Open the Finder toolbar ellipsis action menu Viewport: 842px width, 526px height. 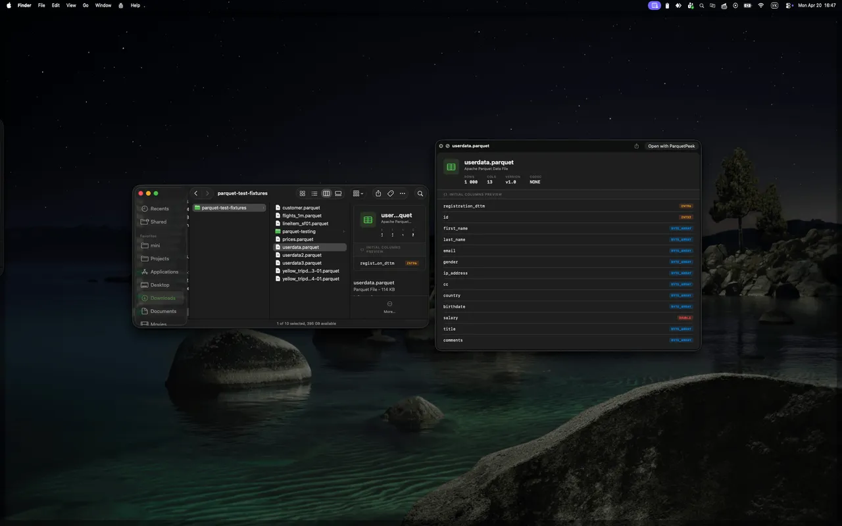[x=403, y=193]
